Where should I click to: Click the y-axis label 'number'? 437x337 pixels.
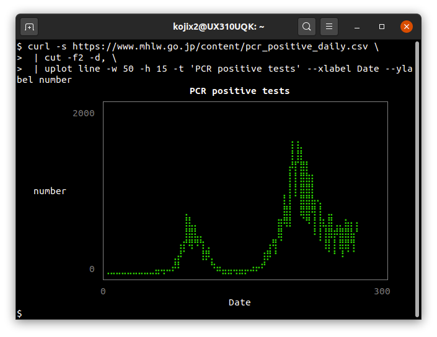pos(50,191)
